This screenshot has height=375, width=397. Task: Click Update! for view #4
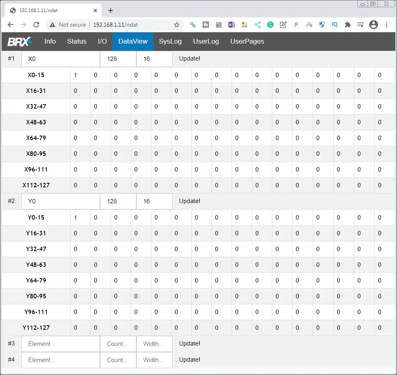(190, 360)
